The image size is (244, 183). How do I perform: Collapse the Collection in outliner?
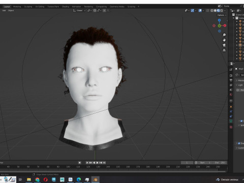(x=234, y=18)
